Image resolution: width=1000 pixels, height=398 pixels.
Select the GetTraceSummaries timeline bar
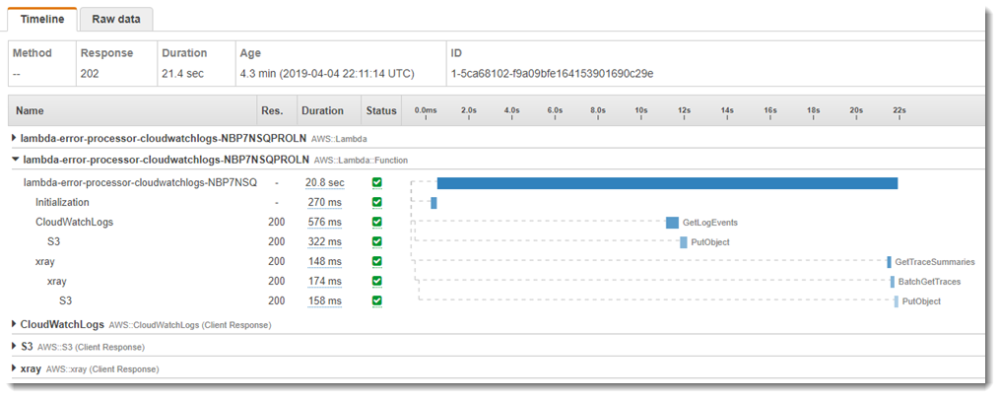pos(889,262)
